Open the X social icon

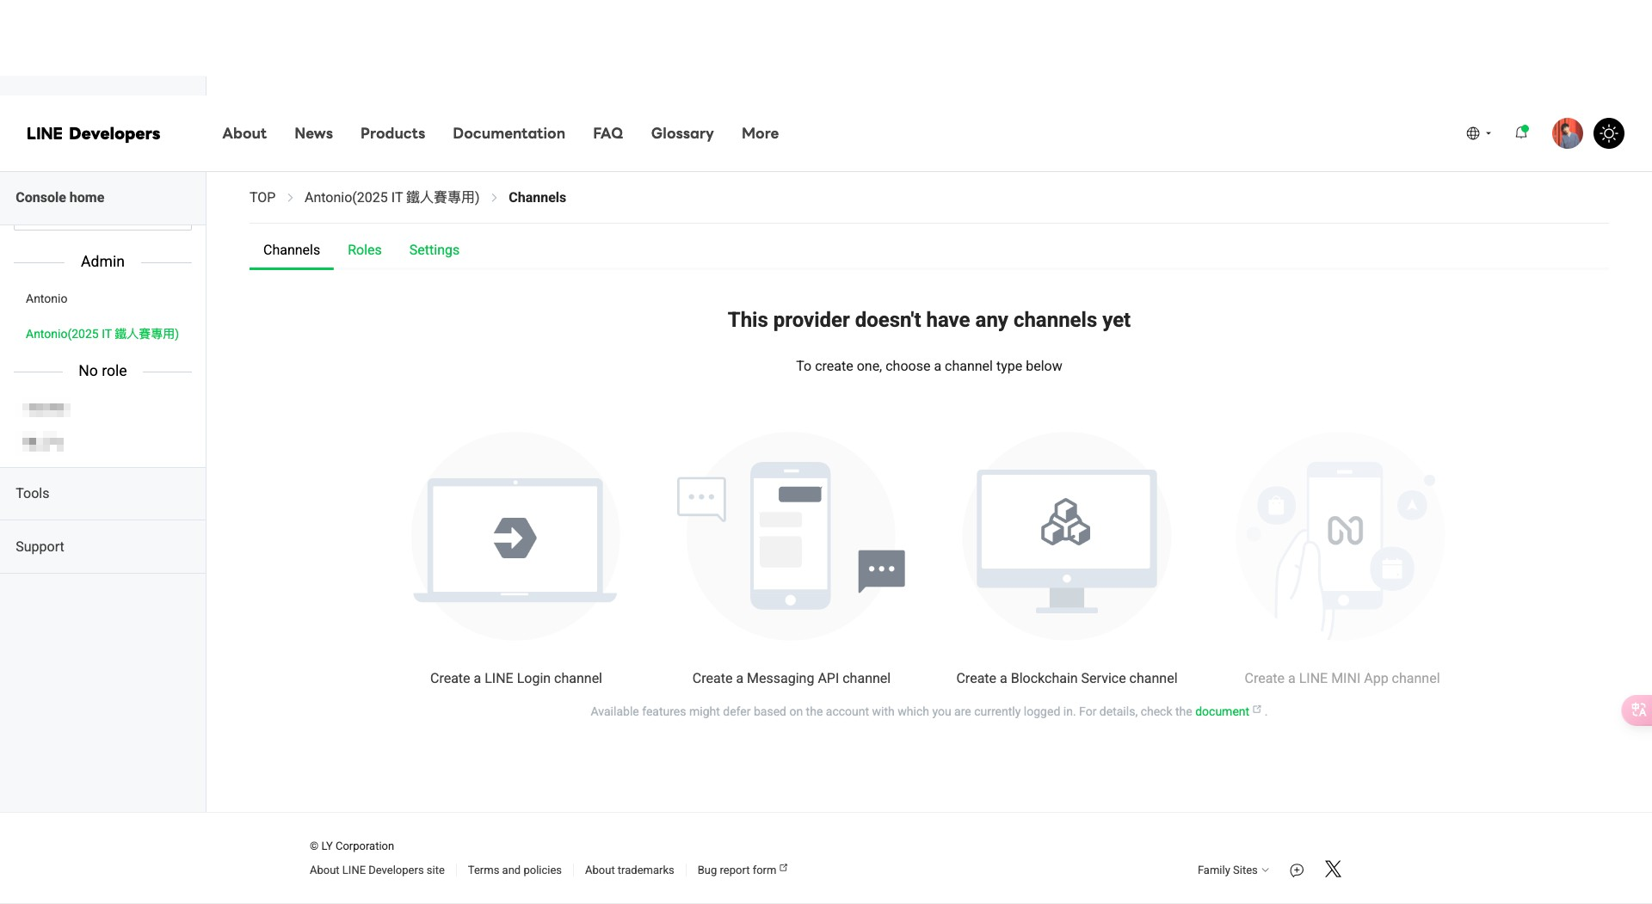[1333, 869]
